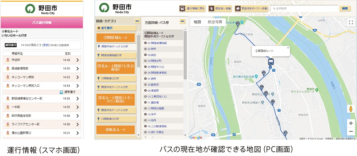Select 全て表示 option
The width and height of the screenshot is (357, 156).
(x=116, y=28)
